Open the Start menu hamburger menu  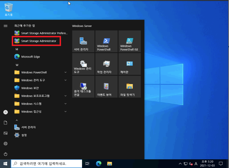click(5, 26)
